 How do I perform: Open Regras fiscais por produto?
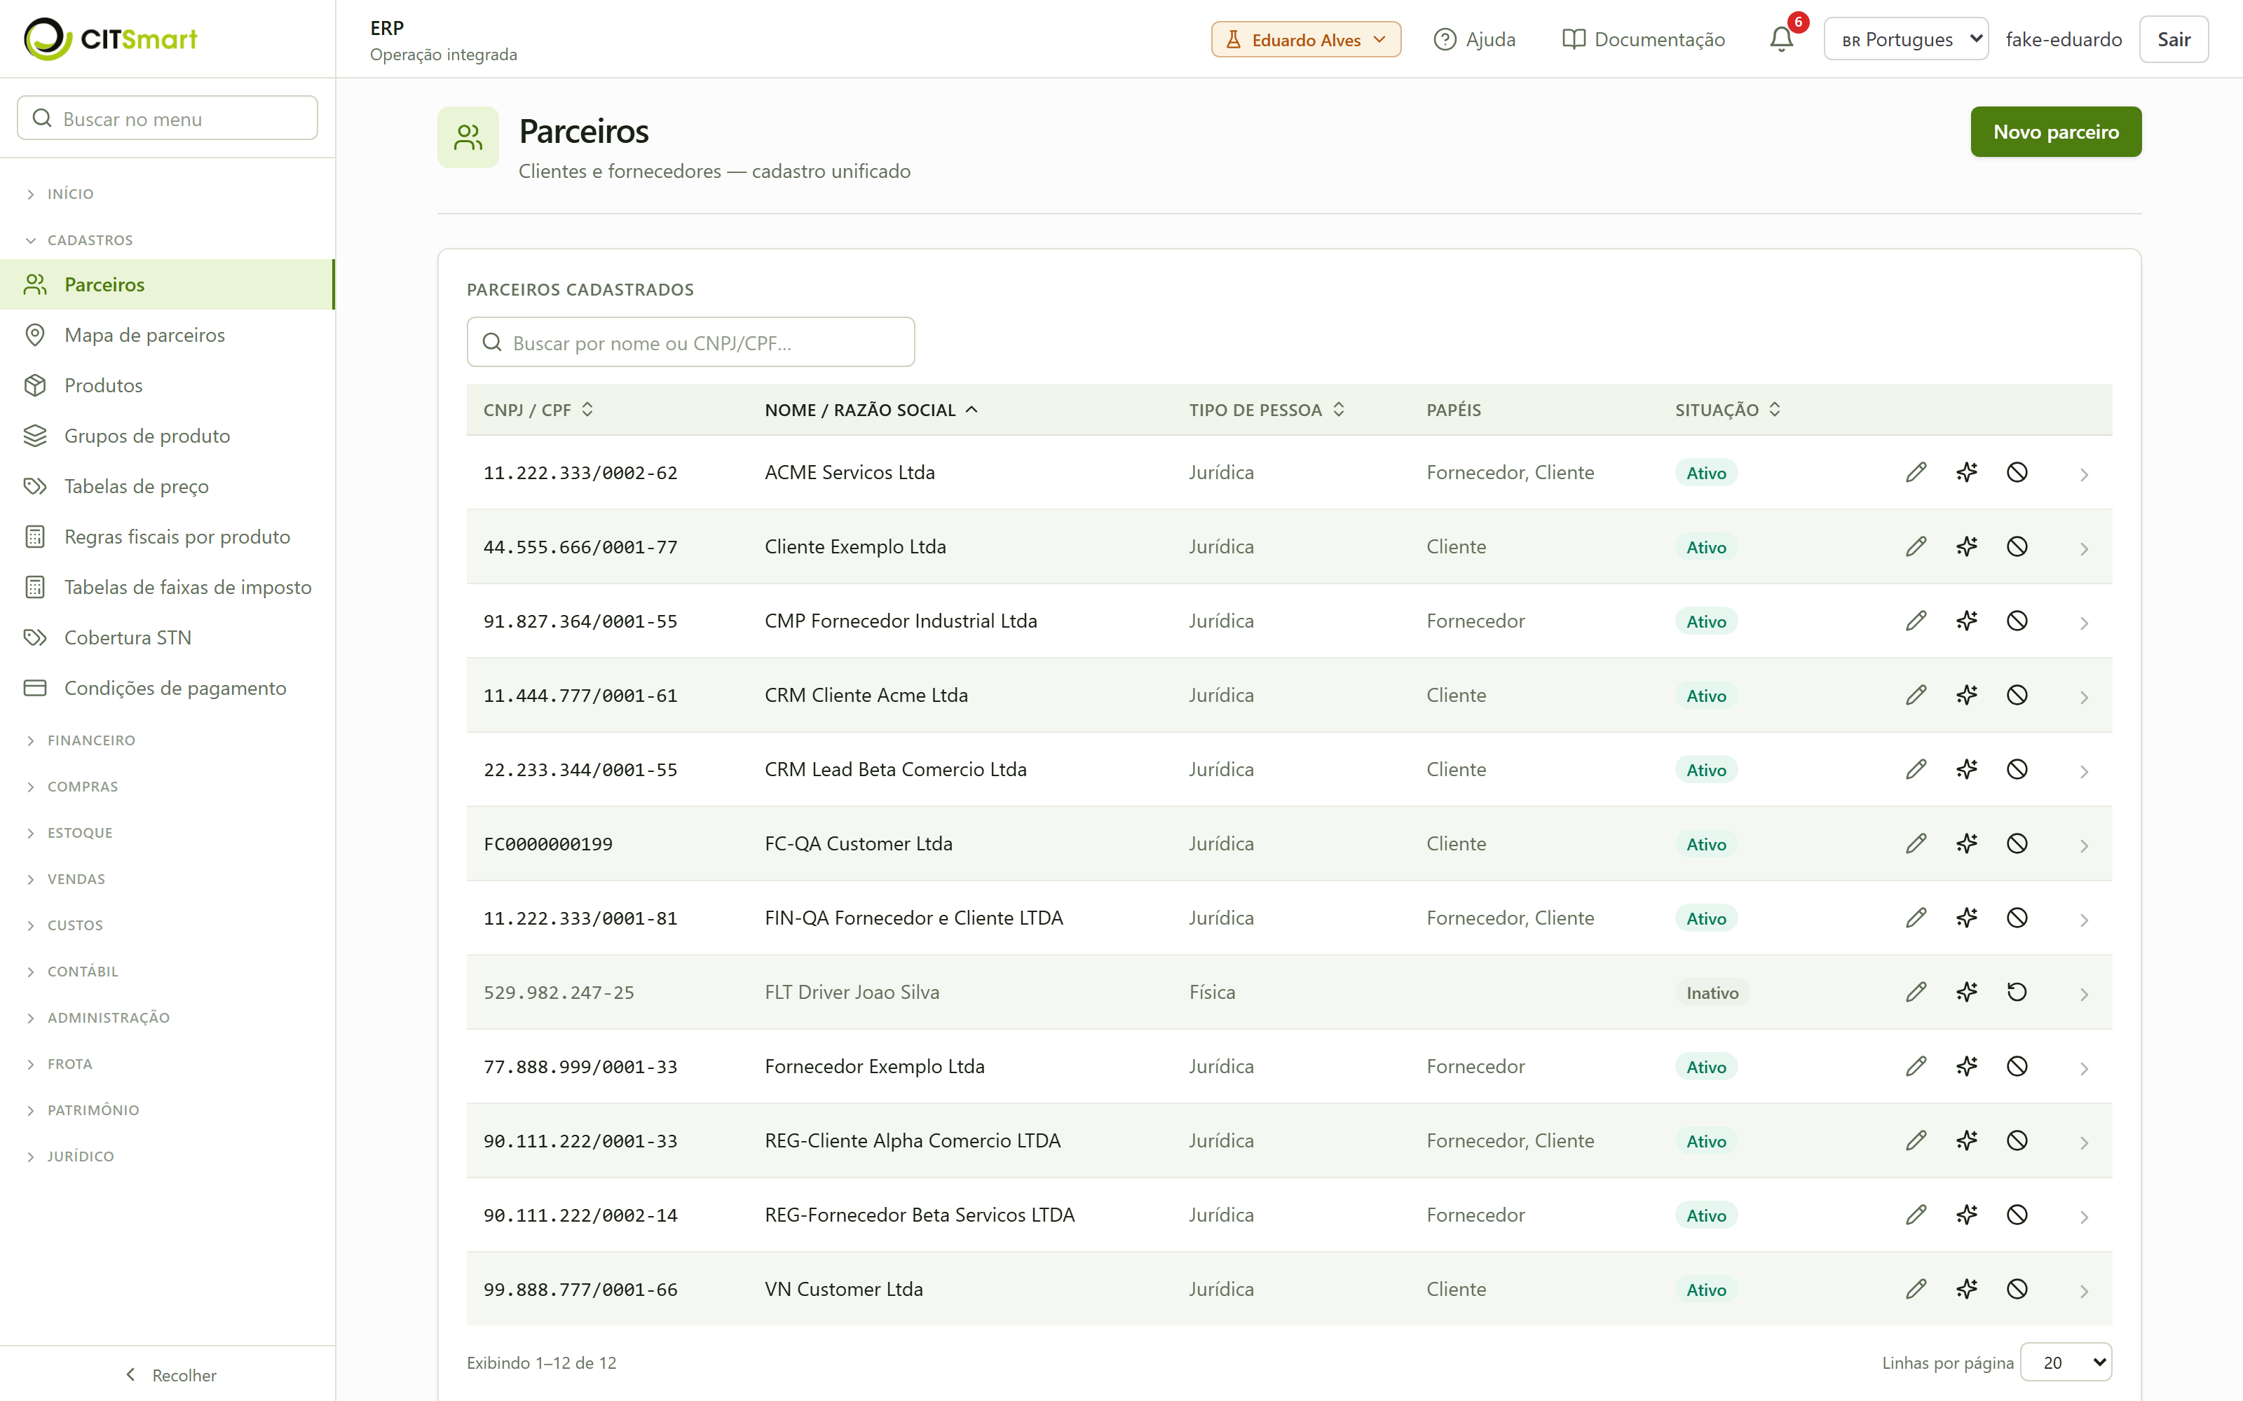click(x=168, y=537)
